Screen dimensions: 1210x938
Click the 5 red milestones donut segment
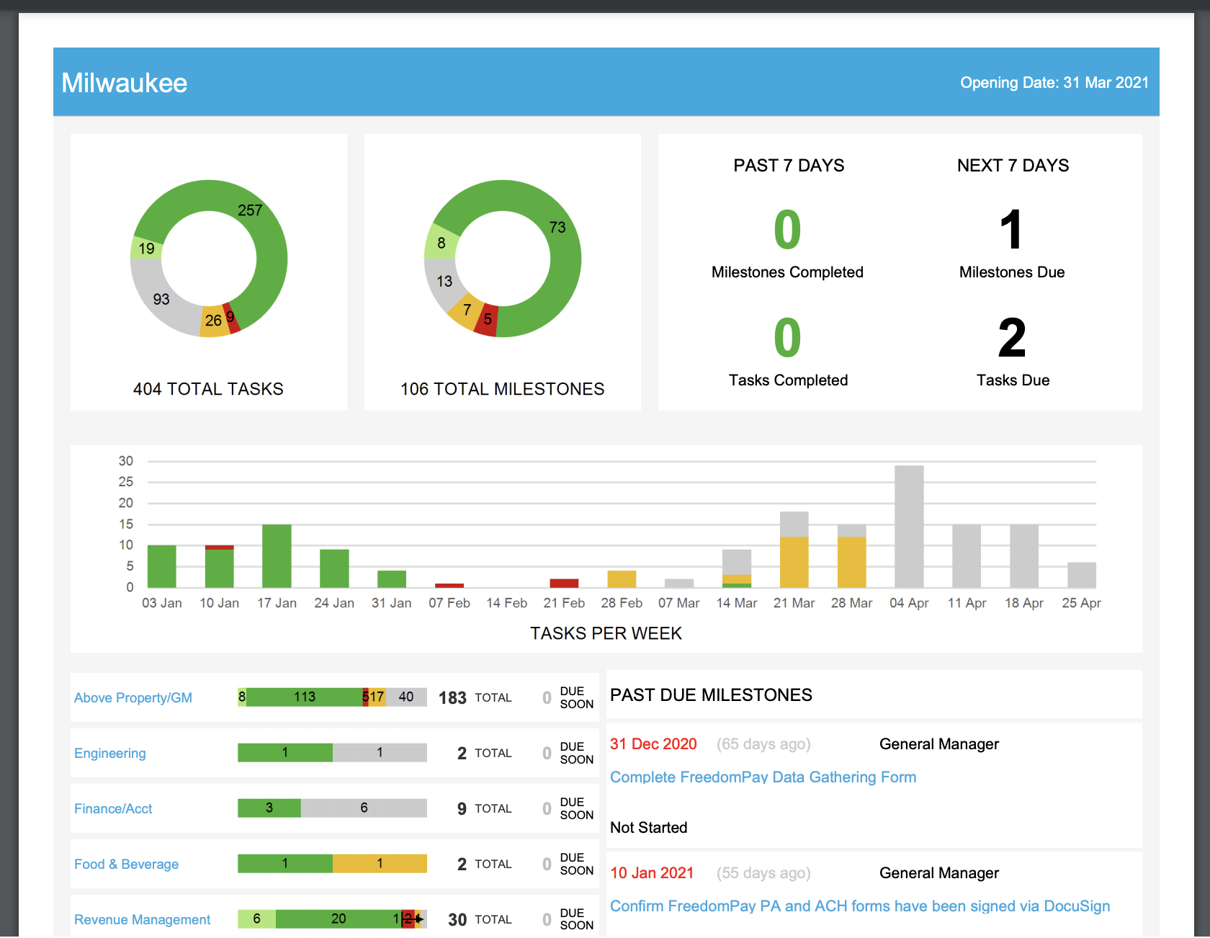click(488, 319)
